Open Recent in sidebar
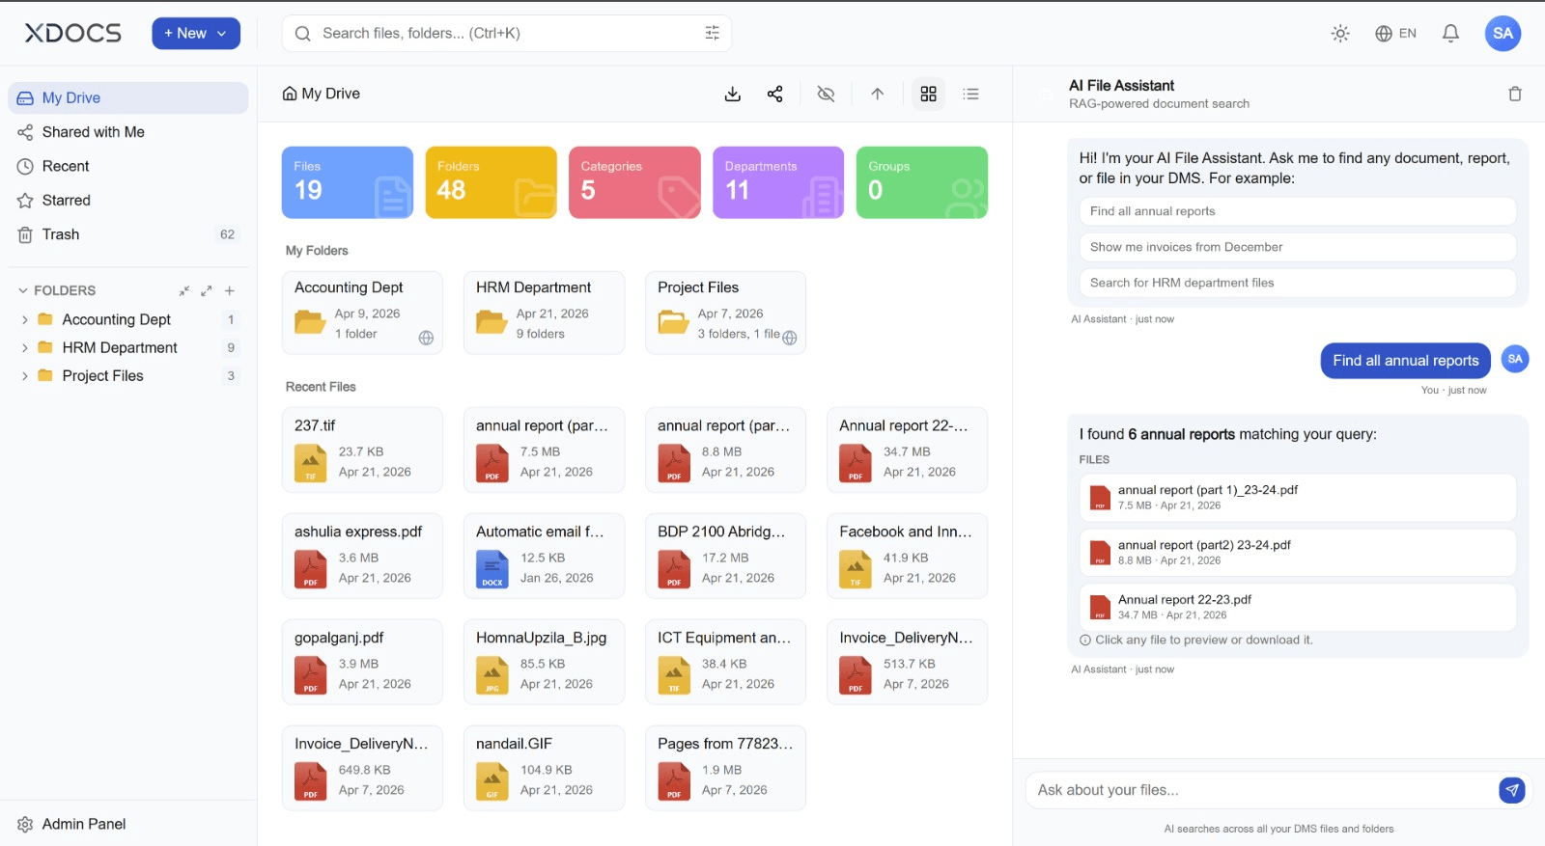This screenshot has width=1545, height=846. click(128, 166)
